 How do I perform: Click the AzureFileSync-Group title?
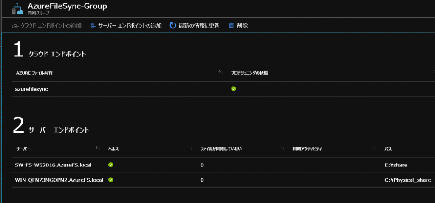click(x=67, y=6)
